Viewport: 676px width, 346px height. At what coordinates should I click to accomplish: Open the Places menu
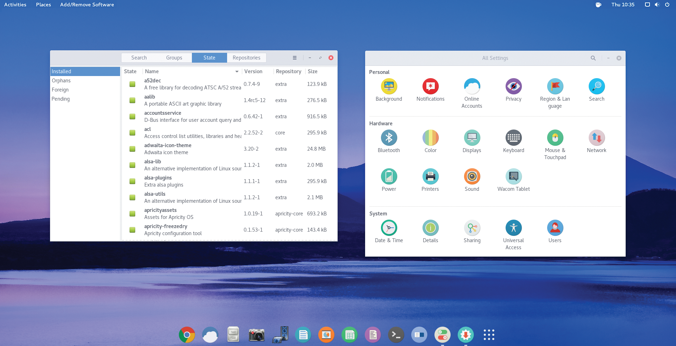[x=43, y=5]
